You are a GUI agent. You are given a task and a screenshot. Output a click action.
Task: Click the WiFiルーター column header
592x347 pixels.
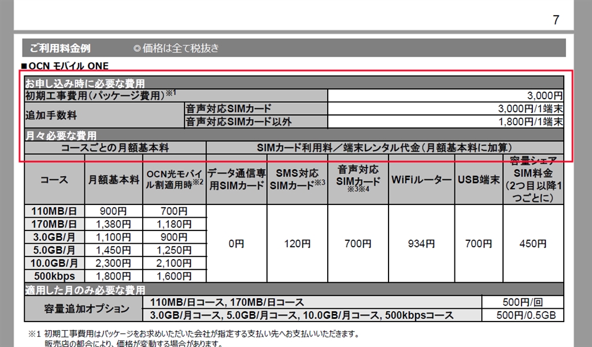click(421, 180)
